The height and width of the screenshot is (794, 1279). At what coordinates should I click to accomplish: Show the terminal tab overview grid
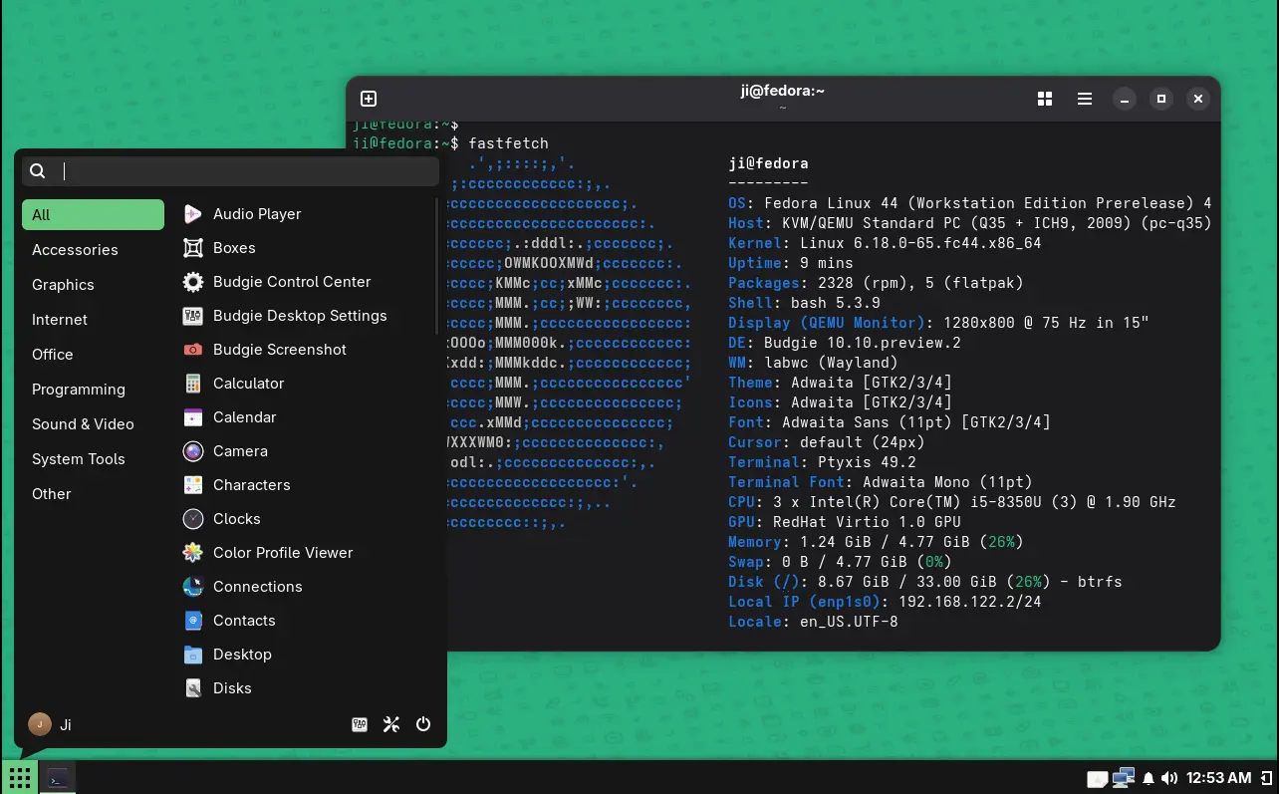pos(1045,99)
